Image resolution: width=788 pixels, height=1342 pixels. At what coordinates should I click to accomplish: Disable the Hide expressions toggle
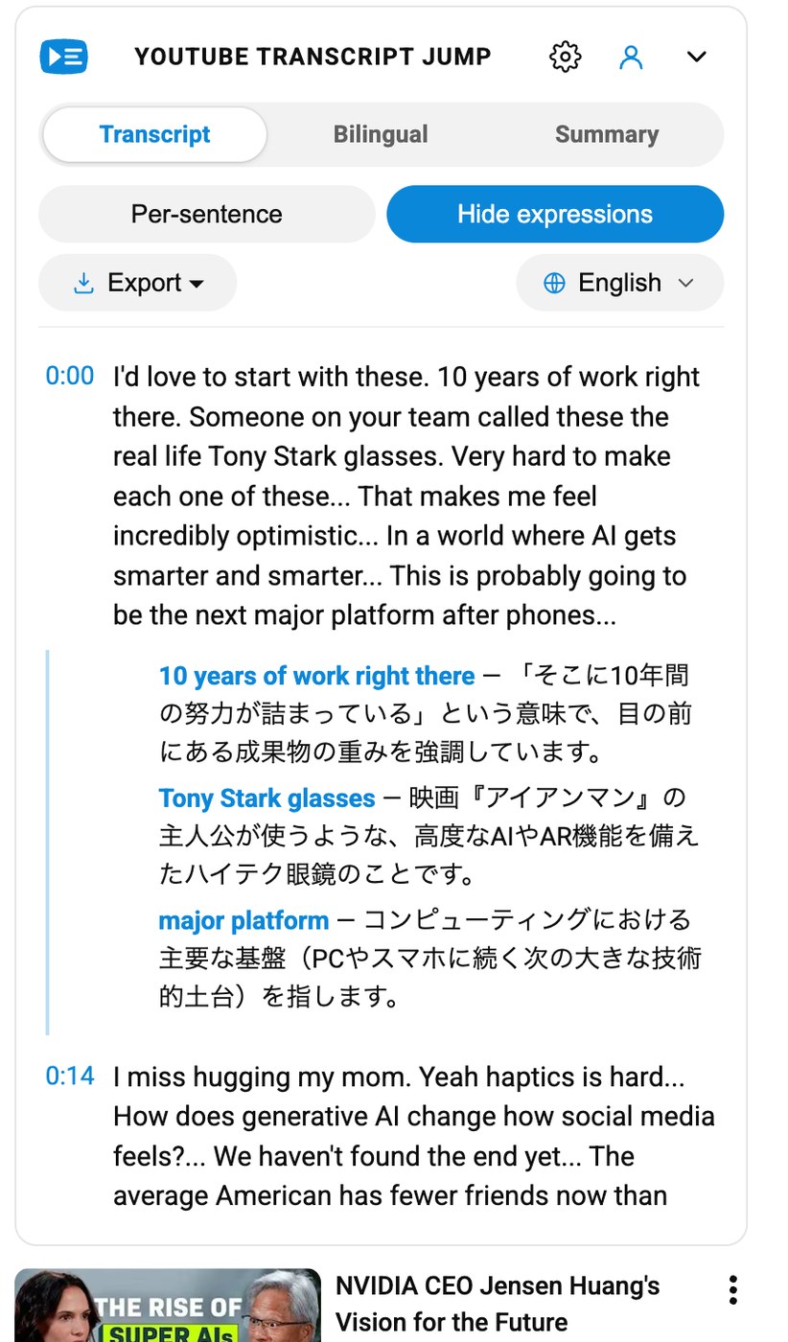click(554, 214)
